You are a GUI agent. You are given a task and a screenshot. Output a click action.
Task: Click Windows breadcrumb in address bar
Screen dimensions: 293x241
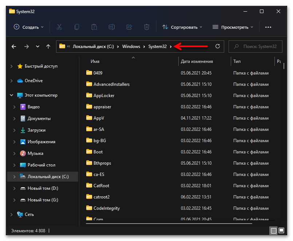[x=131, y=47]
